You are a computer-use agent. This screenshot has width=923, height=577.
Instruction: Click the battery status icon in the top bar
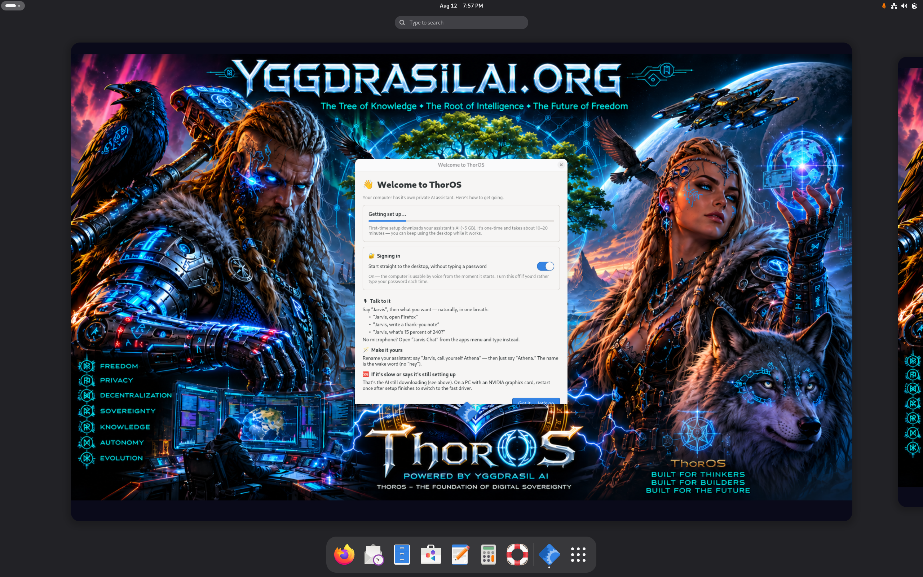915,6
